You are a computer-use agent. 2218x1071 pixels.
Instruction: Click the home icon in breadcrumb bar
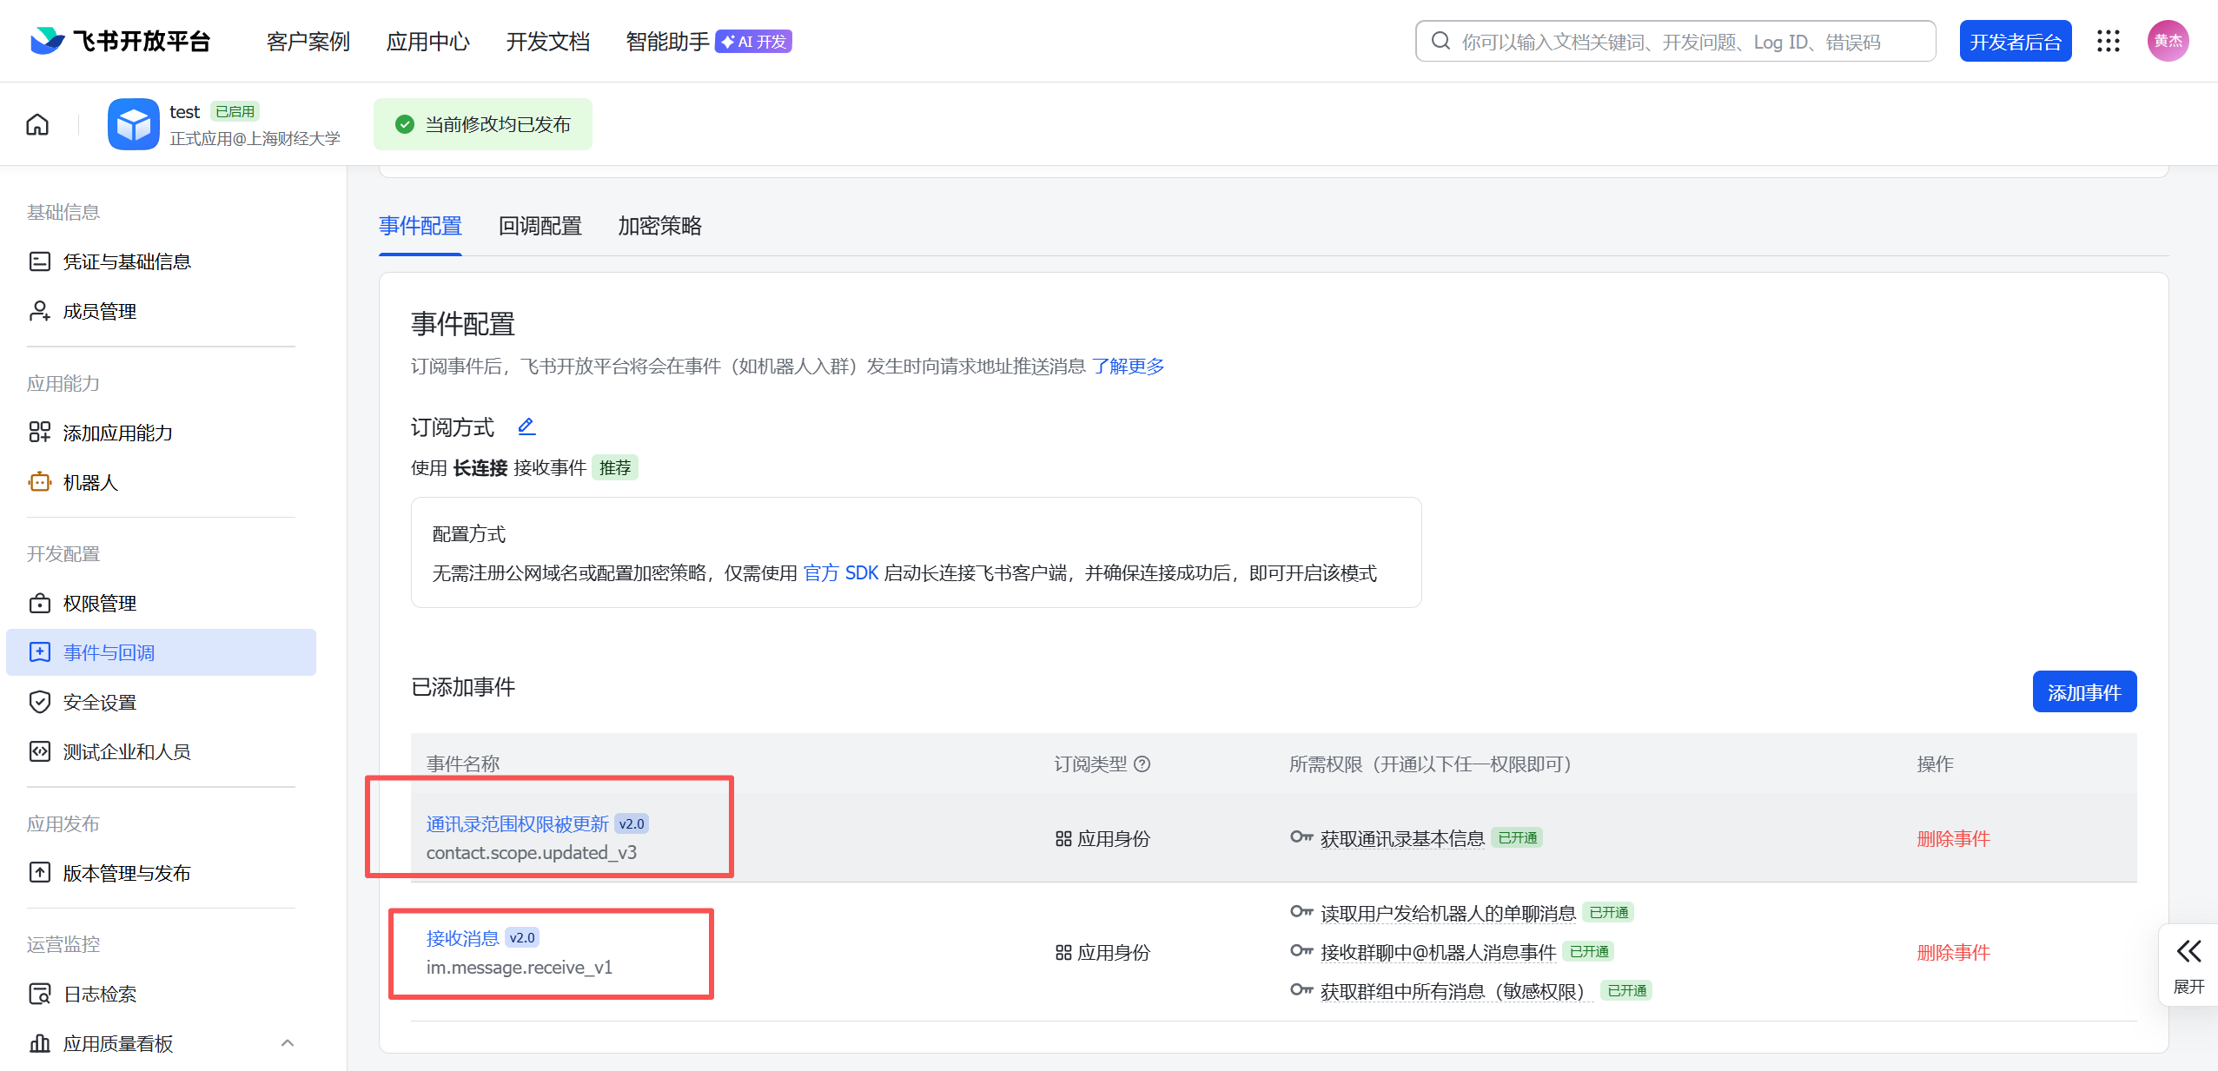tap(37, 124)
